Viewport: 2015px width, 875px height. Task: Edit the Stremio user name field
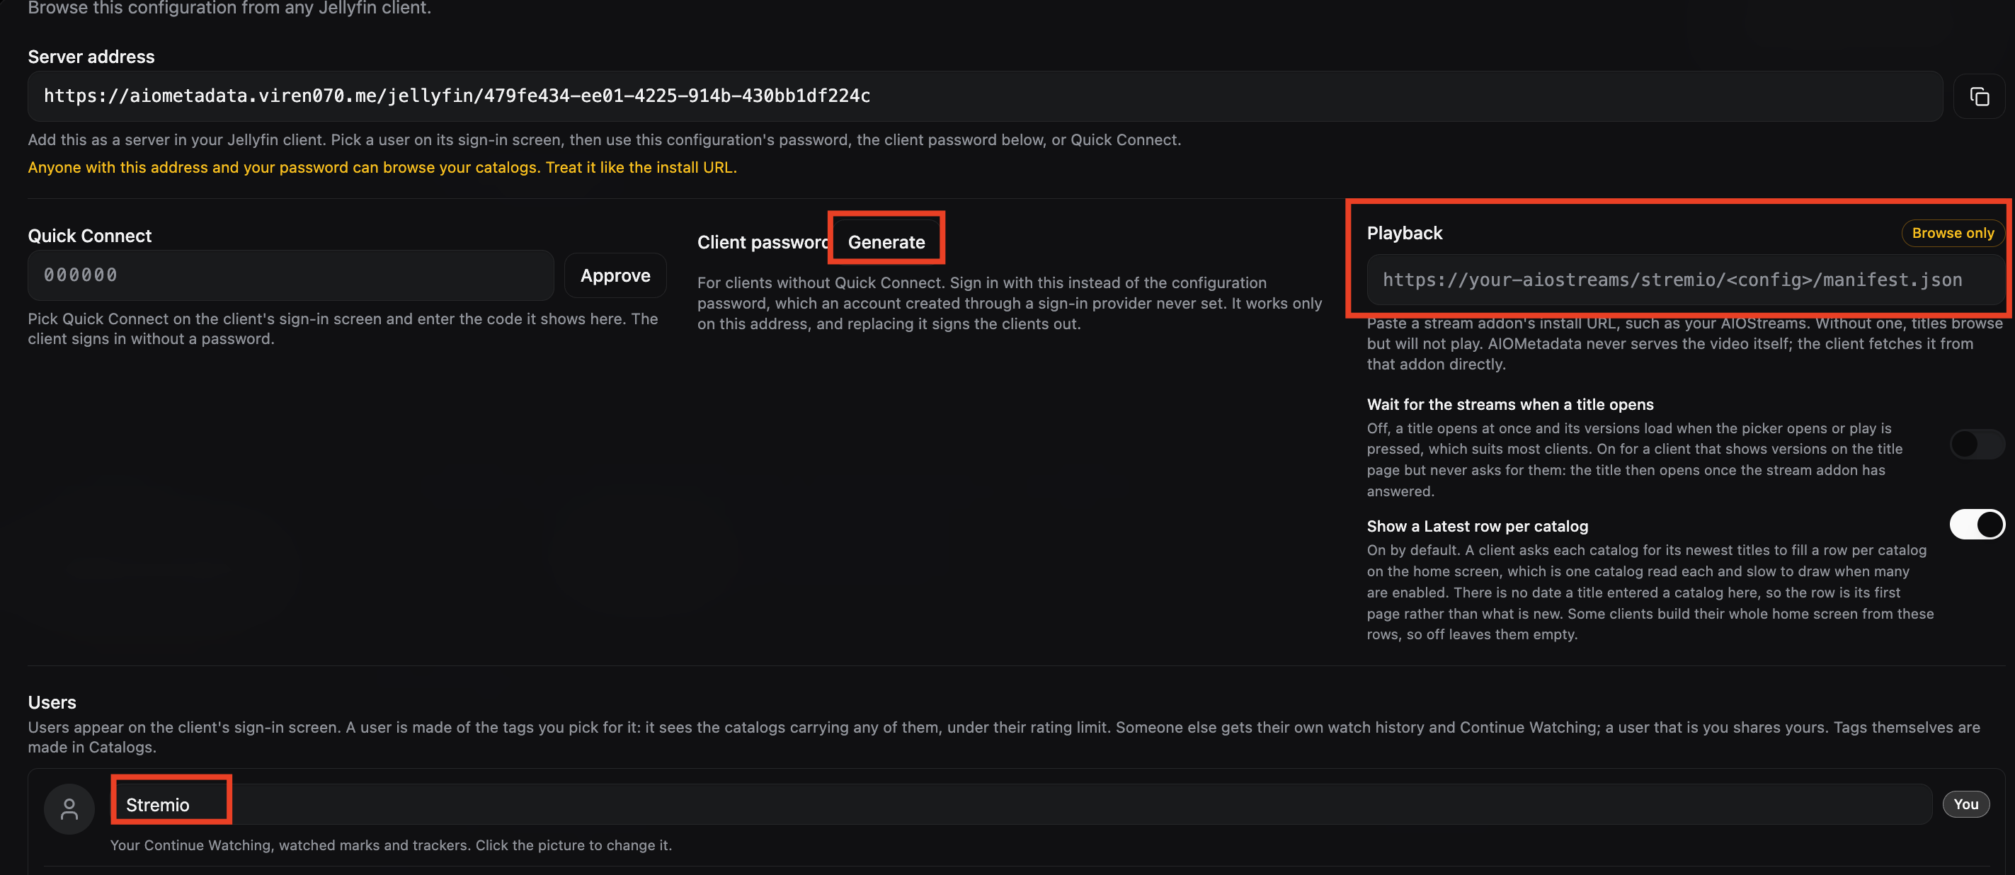[1021, 805]
